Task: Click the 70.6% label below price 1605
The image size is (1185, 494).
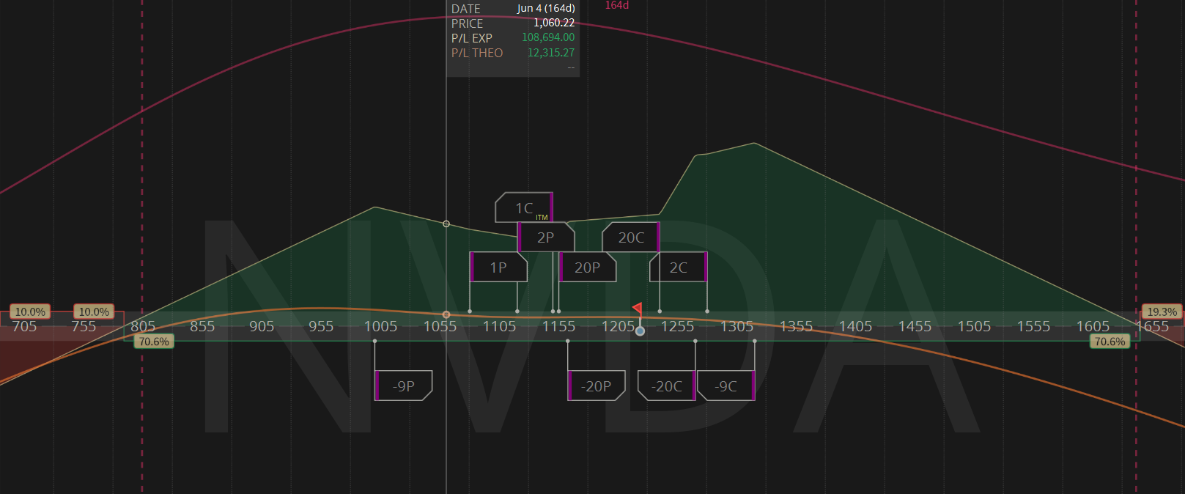Action: pyautogui.click(x=1110, y=342)
